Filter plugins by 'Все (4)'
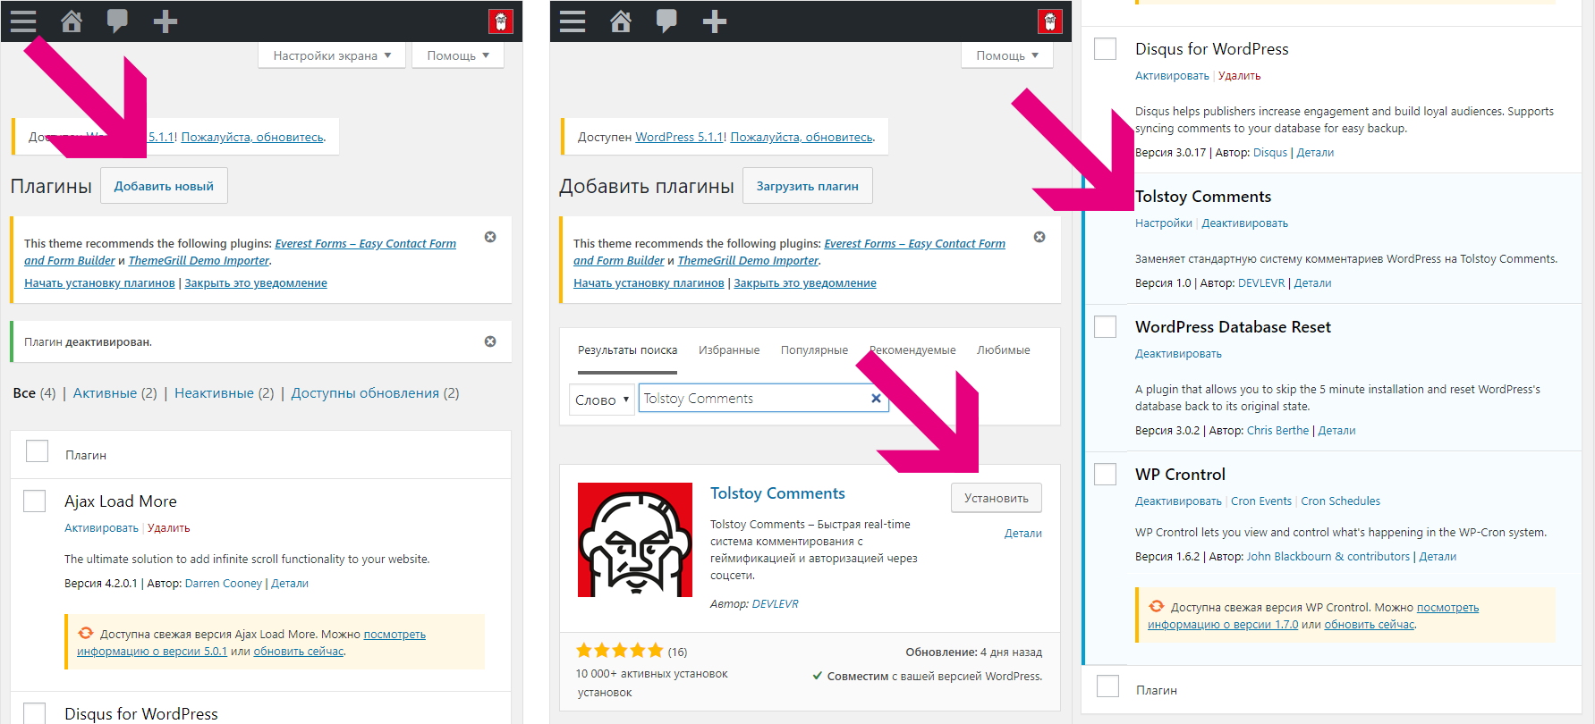1595x724 pixels. tap(34, 393)
